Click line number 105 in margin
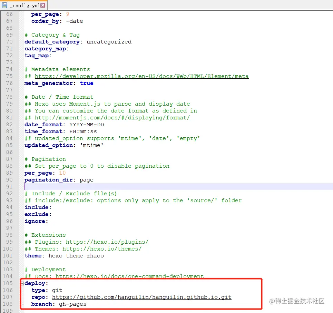Screen dimensions: 333x313 point(8,283)
